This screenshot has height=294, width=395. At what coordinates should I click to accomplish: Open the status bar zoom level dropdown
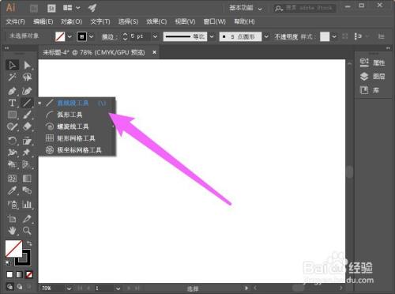tap(69, 288)
